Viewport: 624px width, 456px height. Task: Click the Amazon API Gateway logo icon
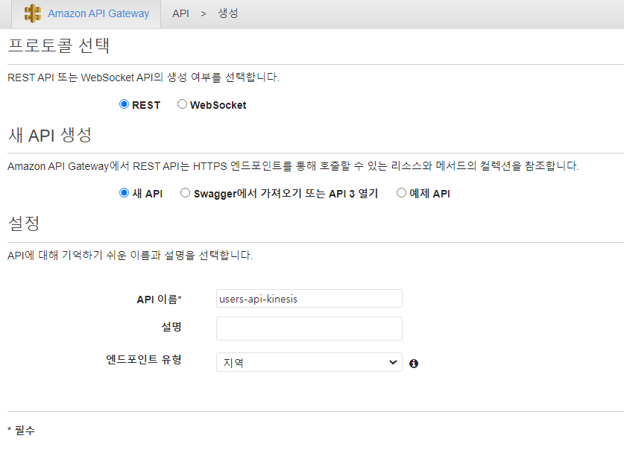(x=33, y=13)
